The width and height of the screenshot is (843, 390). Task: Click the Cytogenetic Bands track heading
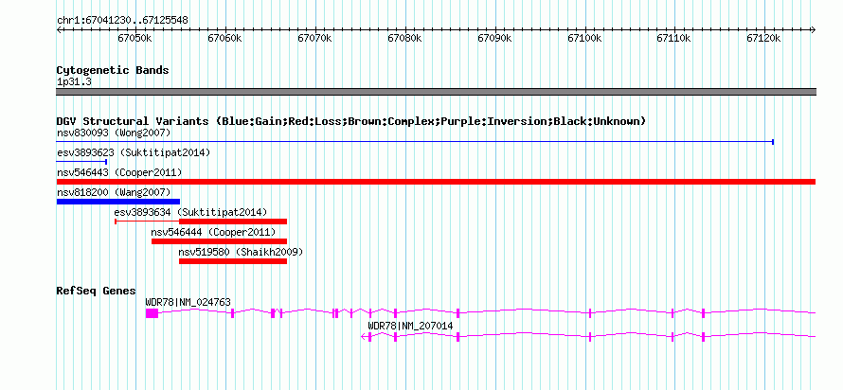[x=113, y=70]
